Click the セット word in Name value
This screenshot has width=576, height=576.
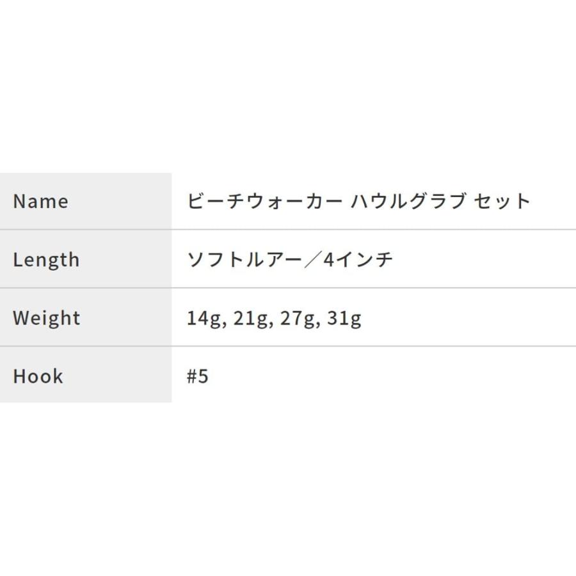[x=502, y=201]
